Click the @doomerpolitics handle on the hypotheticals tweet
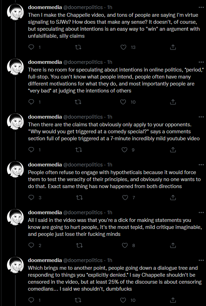This screenshot has width=206, height=306. [x=83, y=165]
